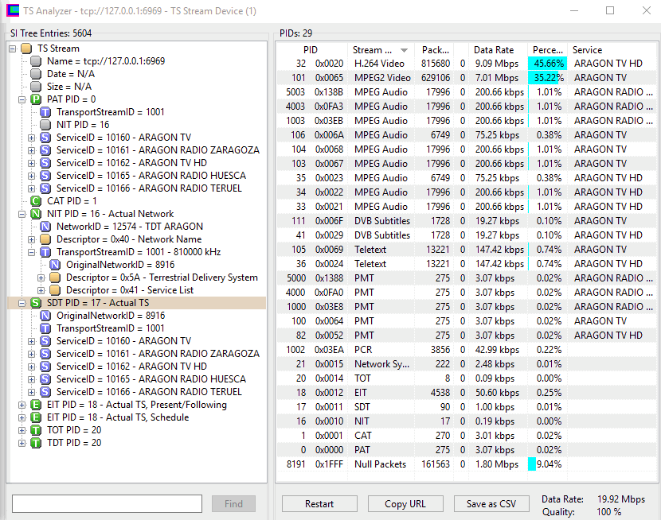Expand EIT Actual TS, Present/Following node
Viewport: 661px width, 520px height.
(22, 405)
